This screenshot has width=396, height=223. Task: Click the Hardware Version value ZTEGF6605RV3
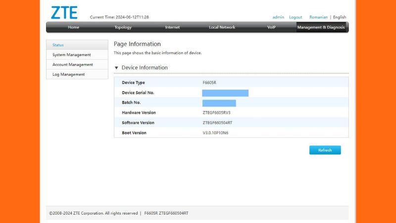click(x=216, y=113)
